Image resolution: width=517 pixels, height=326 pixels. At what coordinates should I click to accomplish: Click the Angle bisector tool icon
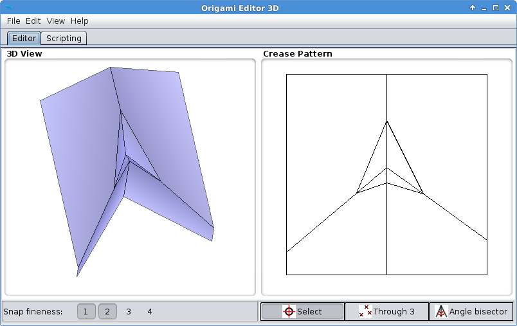click(x=441, y=312)
